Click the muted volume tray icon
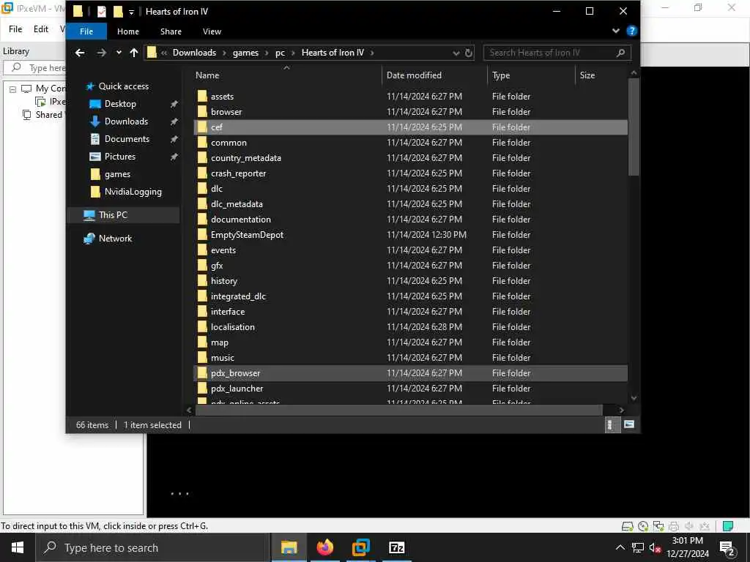This screenshot has height=562, width=750. tap(655, 547)
